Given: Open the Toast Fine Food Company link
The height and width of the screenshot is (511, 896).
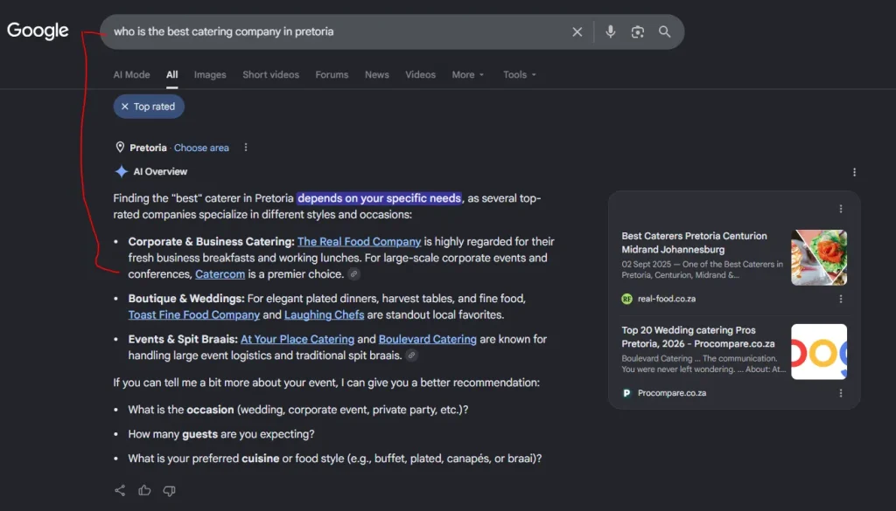Looking at the screenshot, I should pyautogui.click(x=193, y=314).
